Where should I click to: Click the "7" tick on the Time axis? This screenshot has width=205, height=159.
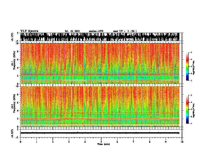click(134, 142)
